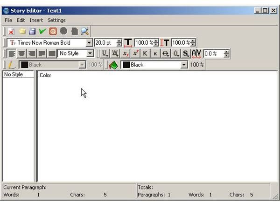Open the No Style paragraph style dropdown
280x202 pixels.
click(x=90, y=53)
